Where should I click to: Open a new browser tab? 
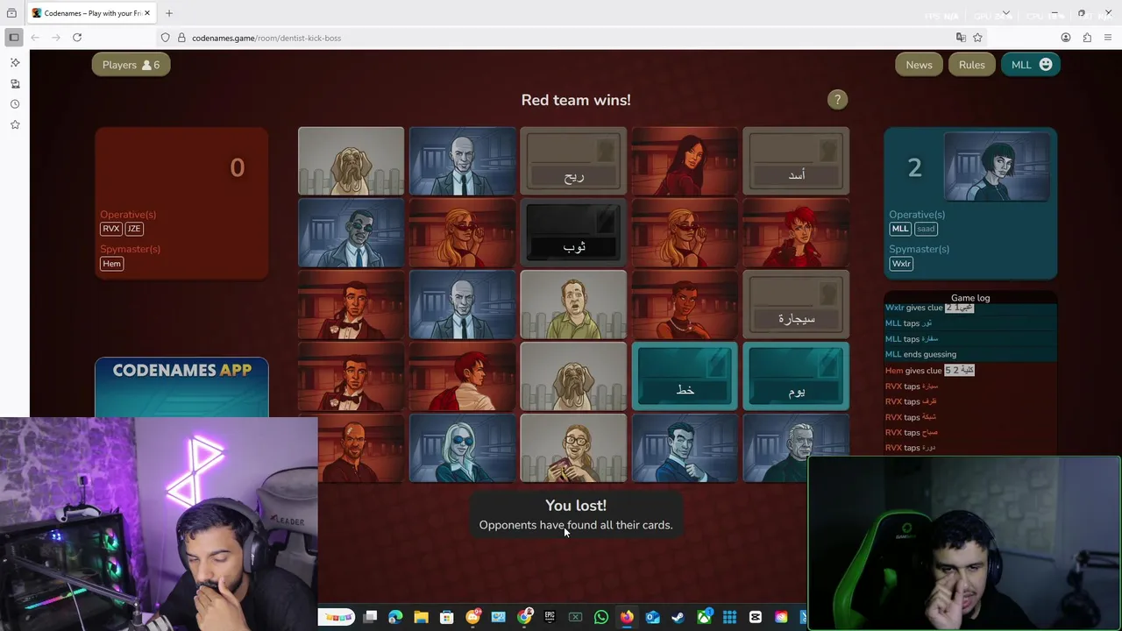[x=169, y=13]
